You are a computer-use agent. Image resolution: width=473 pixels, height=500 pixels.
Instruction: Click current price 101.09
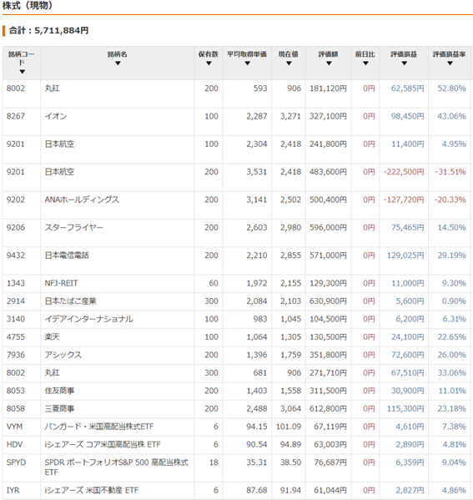(289, 427)
